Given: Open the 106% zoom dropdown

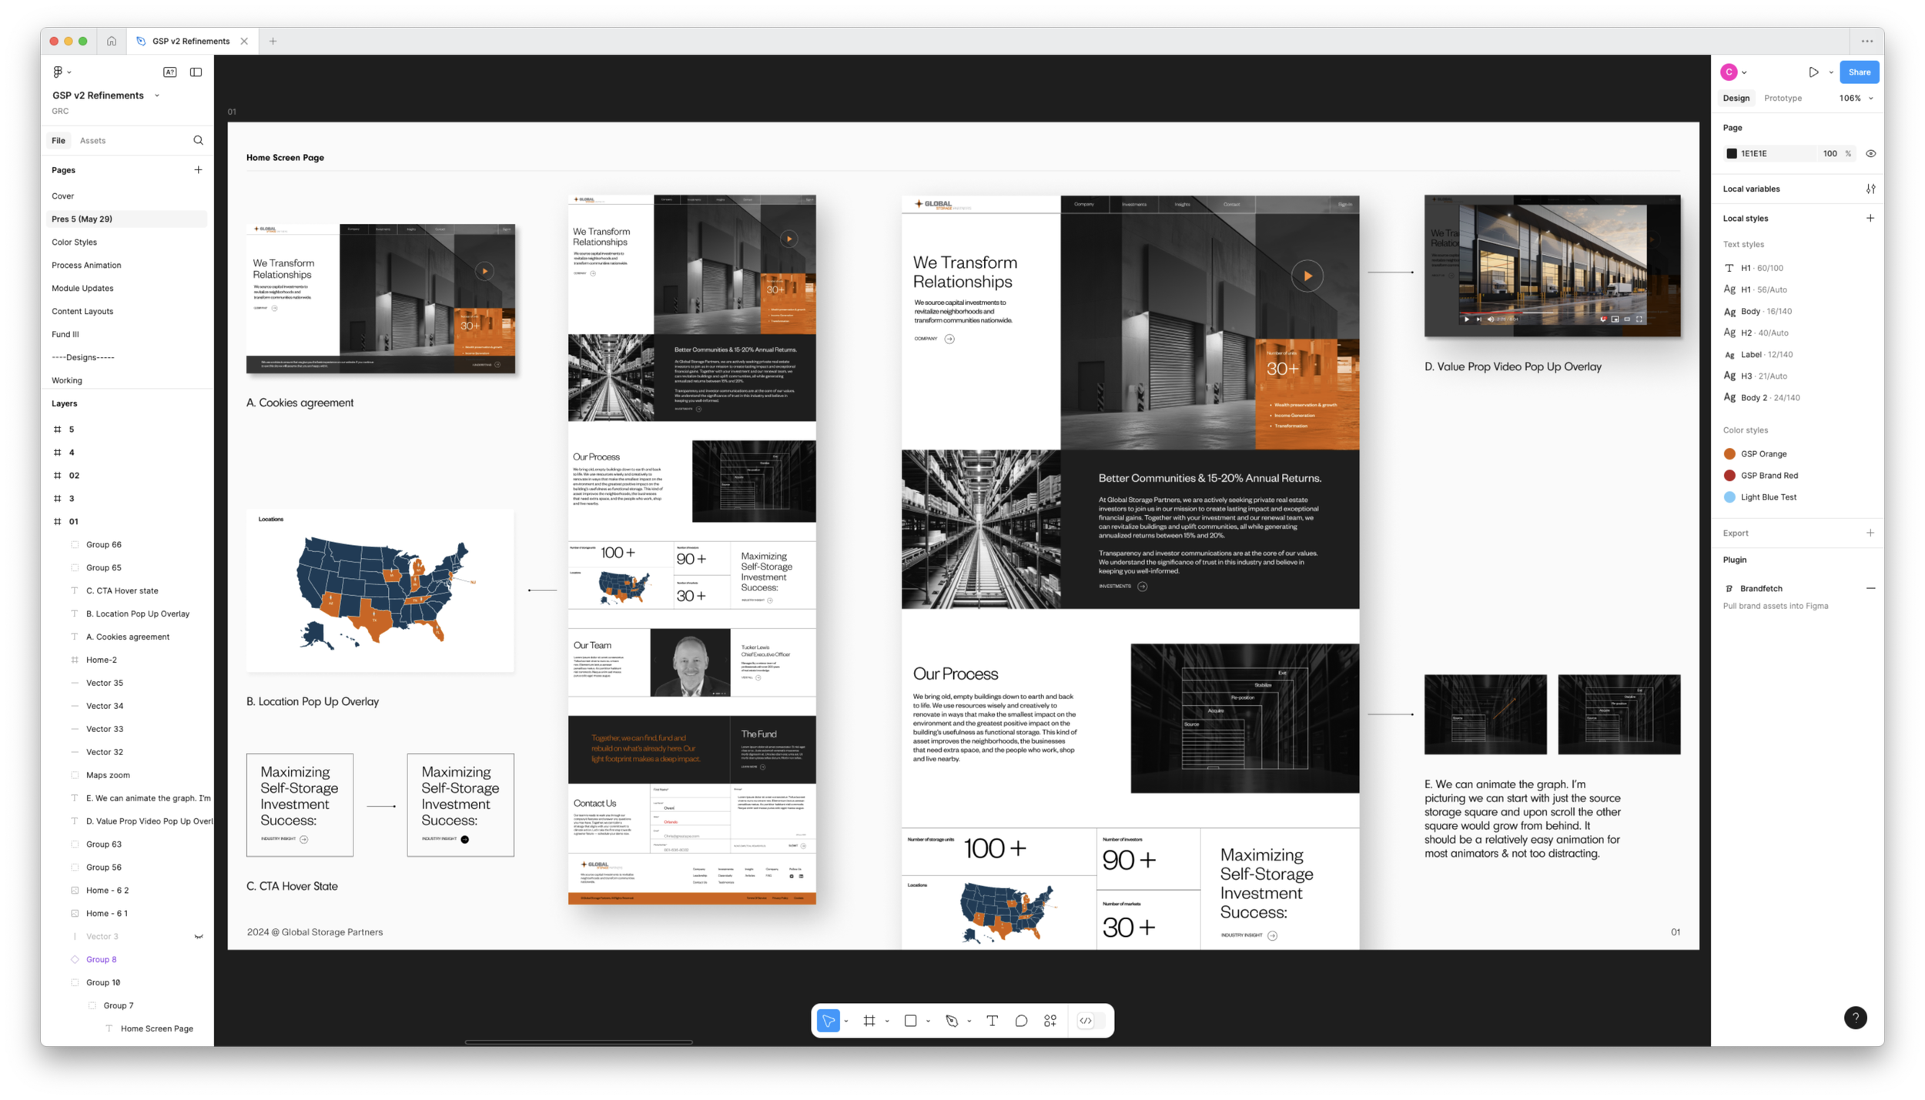Looking at the screenshot, I should 1856,98.
